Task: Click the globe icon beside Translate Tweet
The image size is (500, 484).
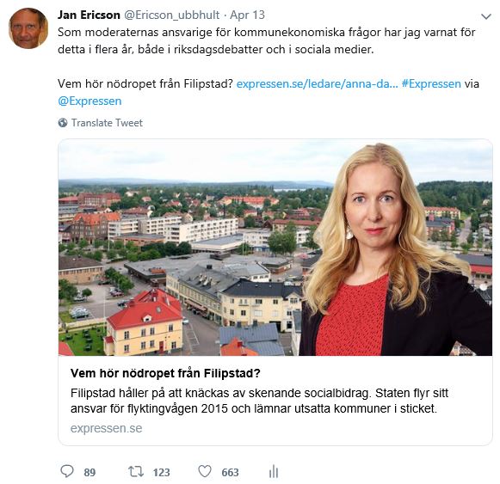Action: [x=63, y=123]
